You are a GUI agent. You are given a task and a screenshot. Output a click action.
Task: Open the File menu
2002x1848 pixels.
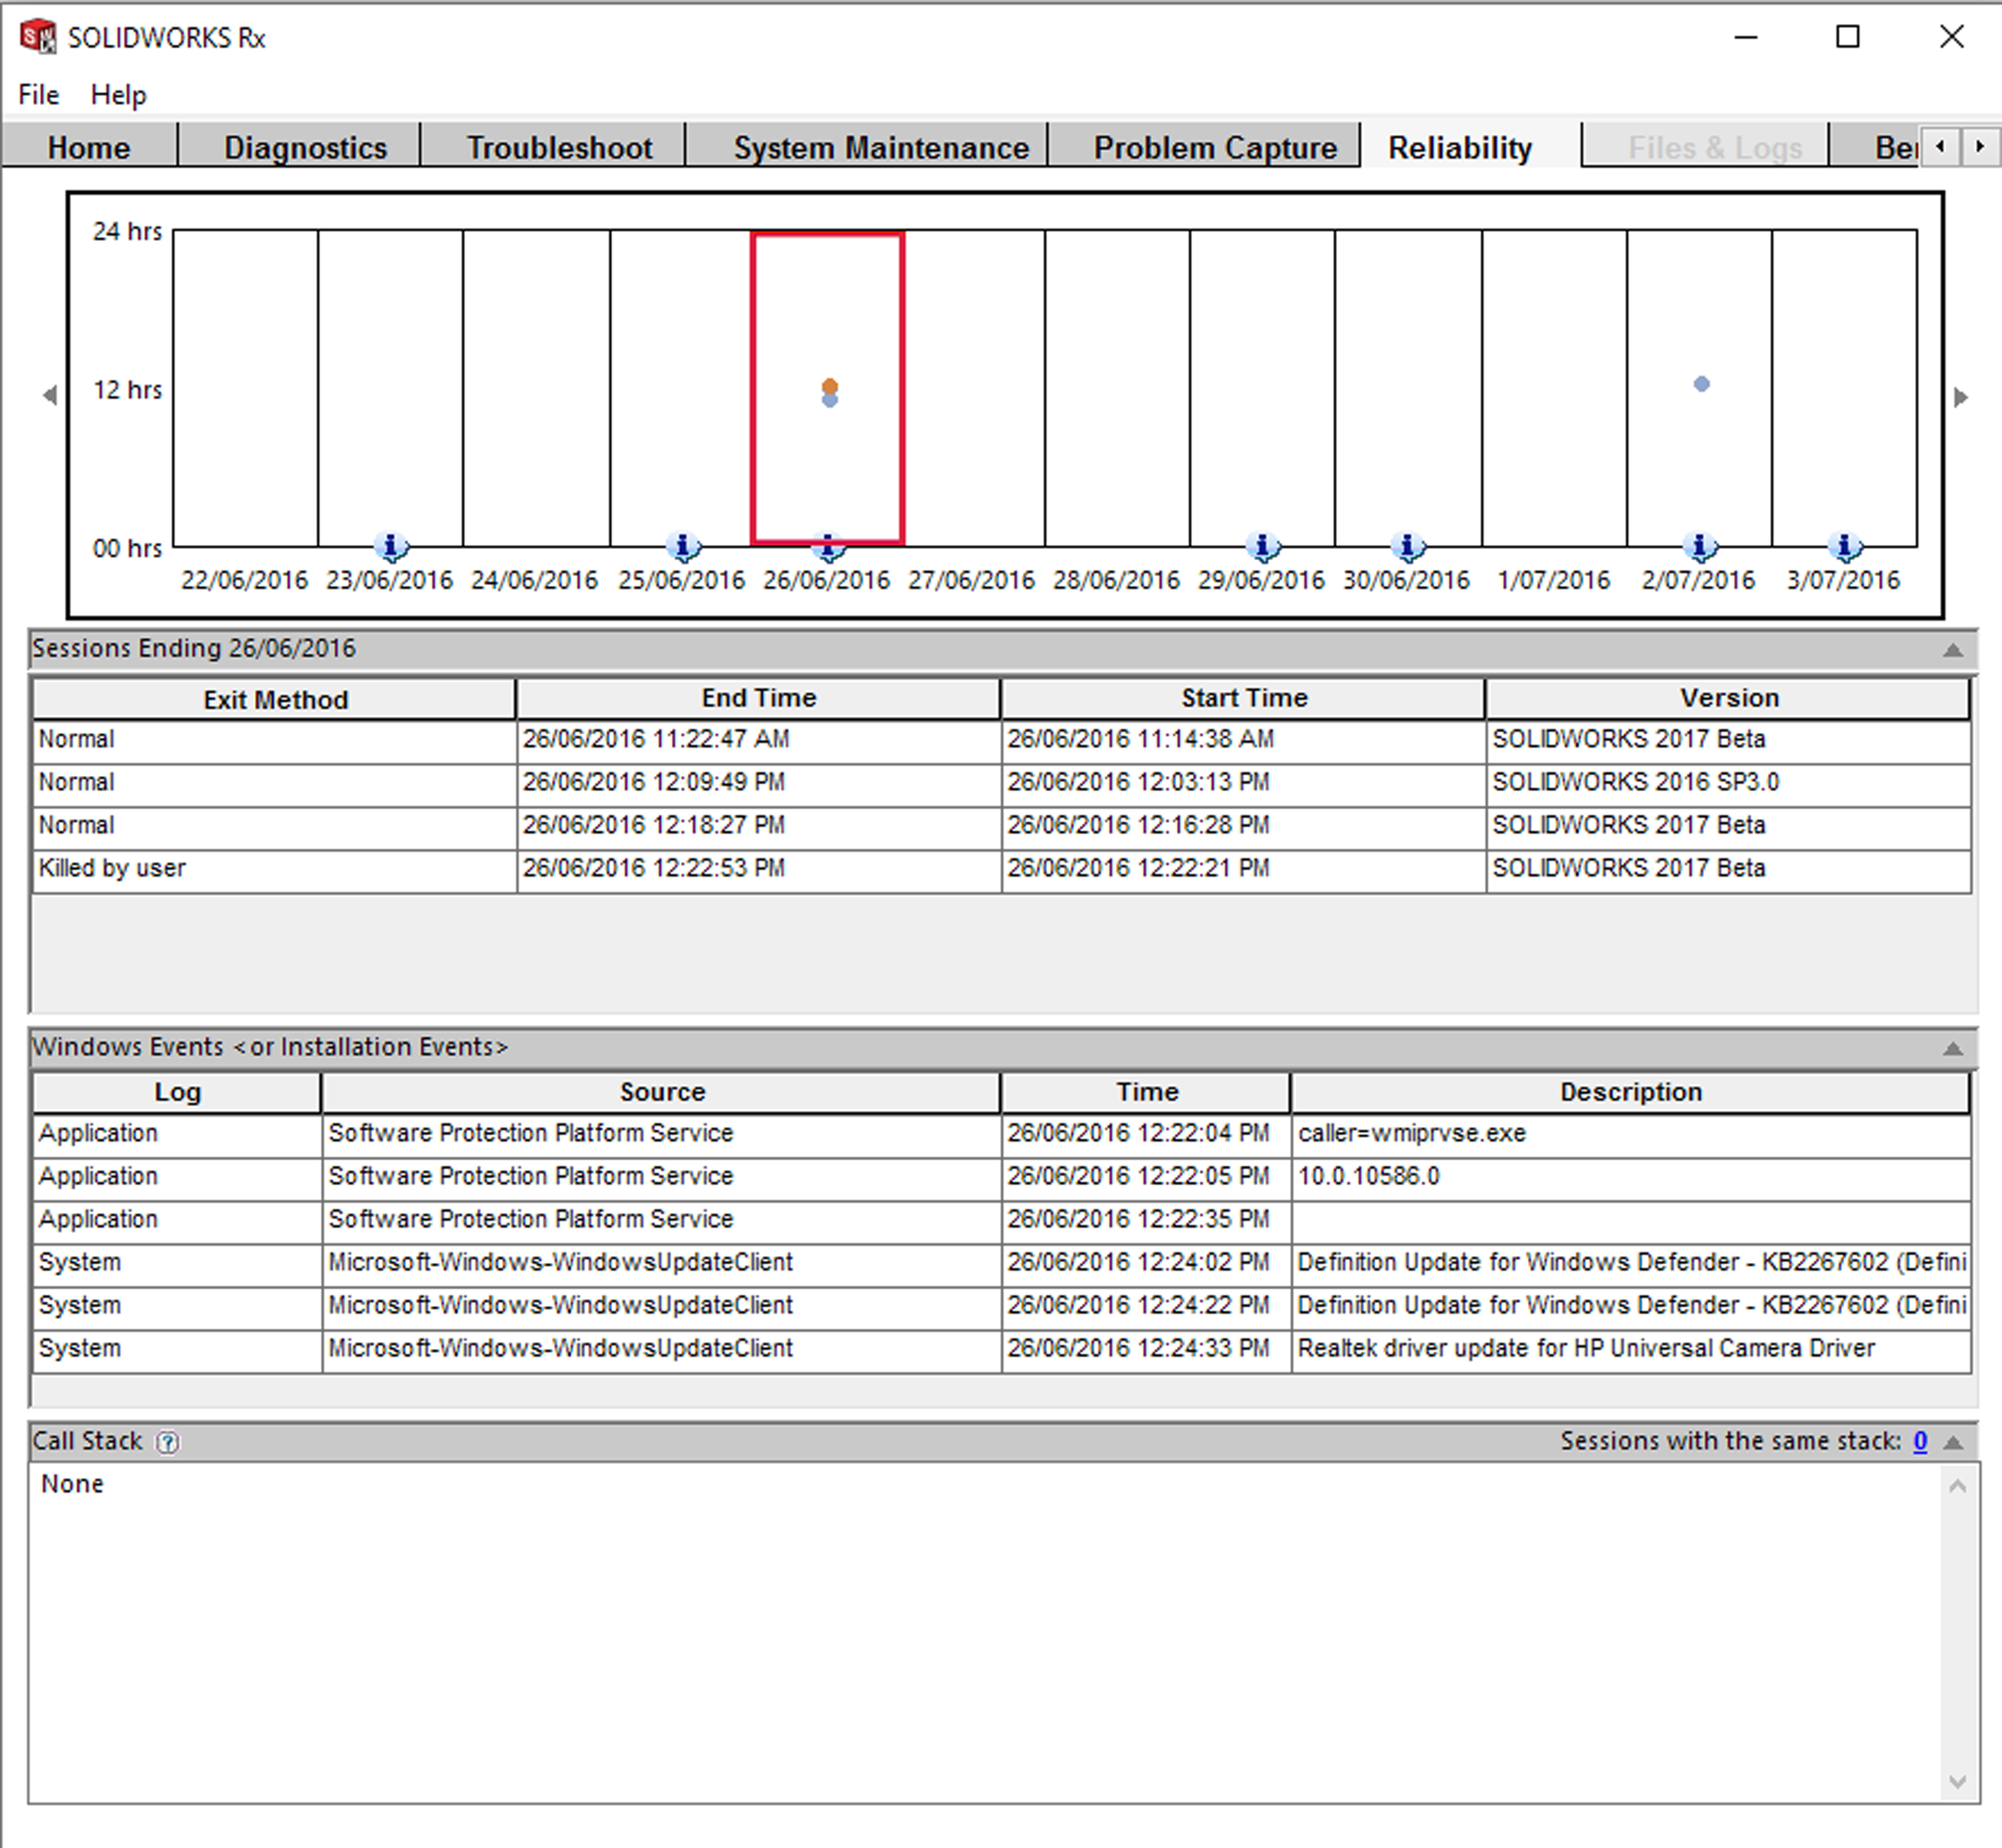pyautogui.click(x=39, y=95)
